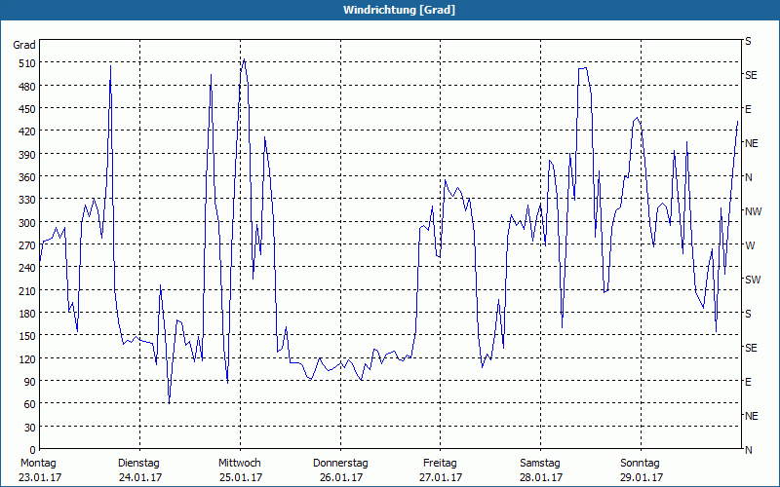Click the 330 value on left axis
The height and width of the screenshot is (487, 780).
click(x=27, y=200)
